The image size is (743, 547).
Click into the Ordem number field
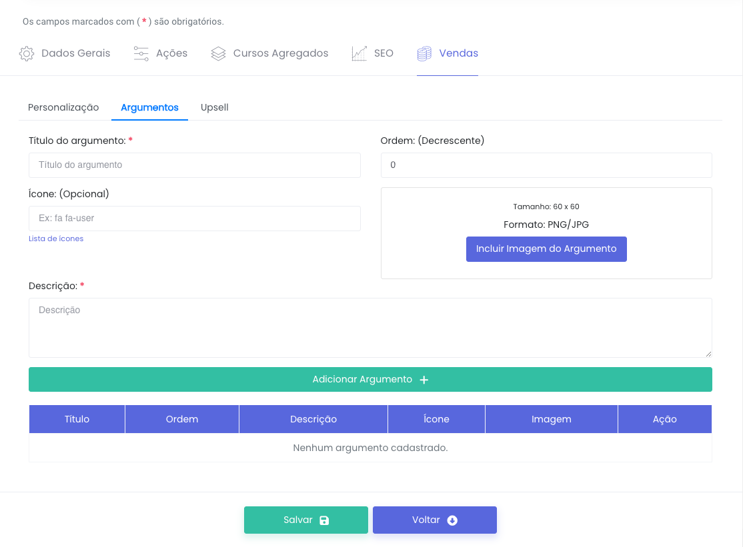546,165
